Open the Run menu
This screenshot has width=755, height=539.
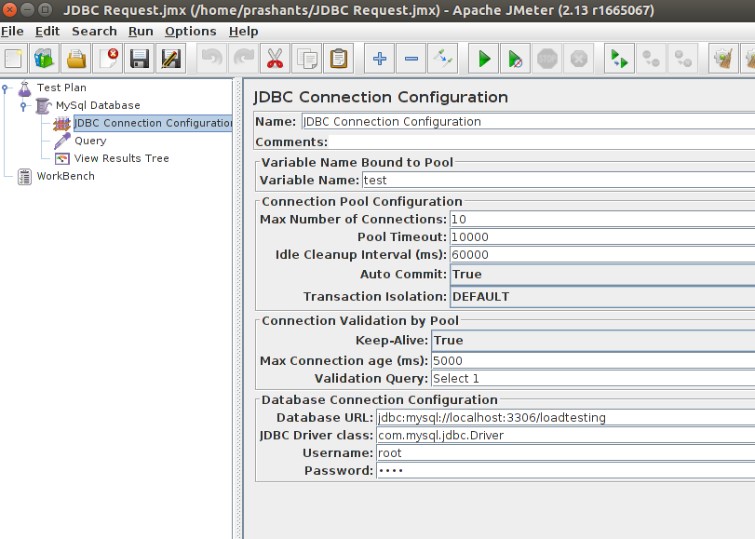[141, 31]
